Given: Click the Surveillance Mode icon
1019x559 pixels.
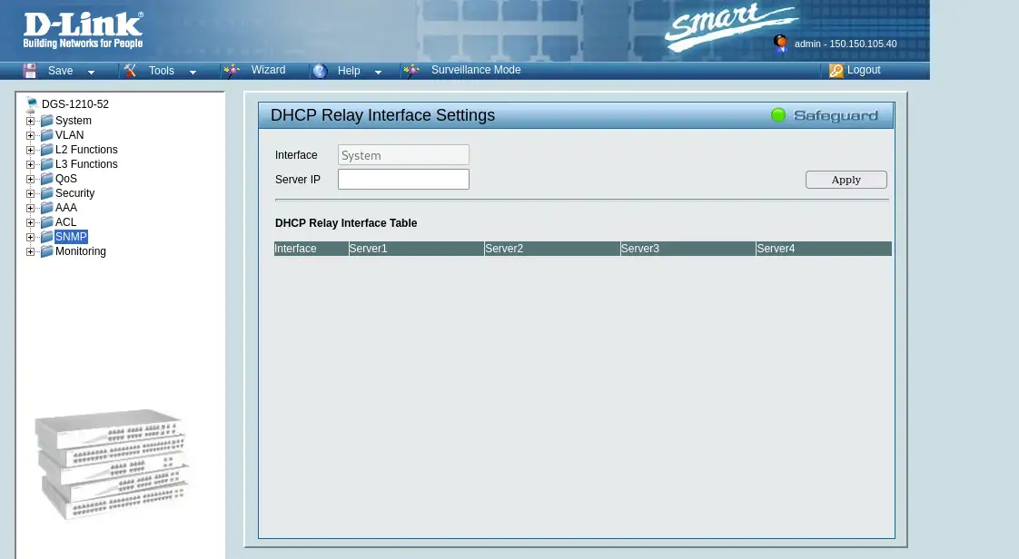Looking at the screenshot, I should 411,70.
